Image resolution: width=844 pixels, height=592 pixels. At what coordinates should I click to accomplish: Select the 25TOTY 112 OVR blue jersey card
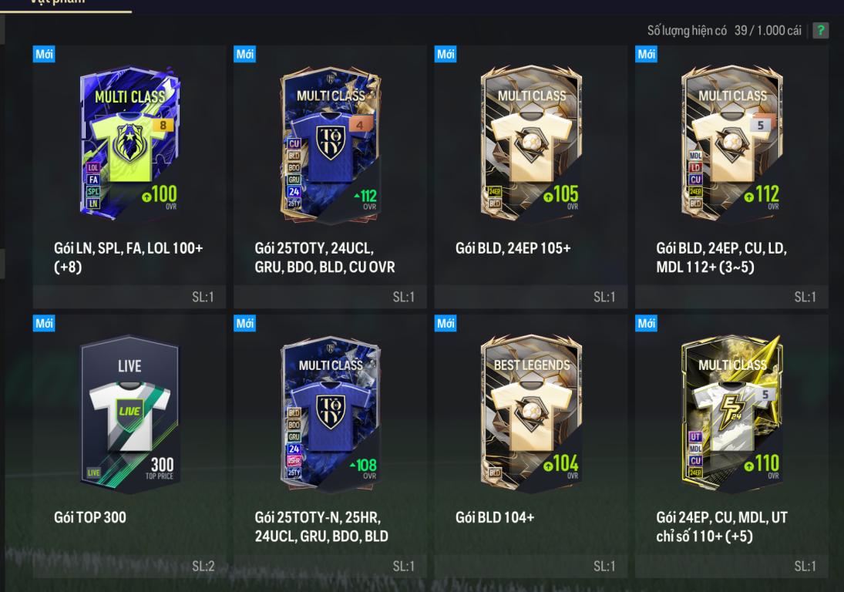point(331,144)
